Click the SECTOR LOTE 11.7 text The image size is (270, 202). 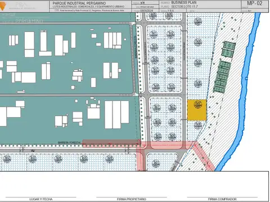coord(184,7)
